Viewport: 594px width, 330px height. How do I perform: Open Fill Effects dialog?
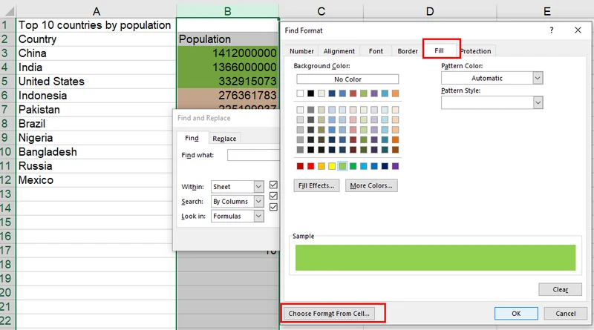[x=316, y=185]
